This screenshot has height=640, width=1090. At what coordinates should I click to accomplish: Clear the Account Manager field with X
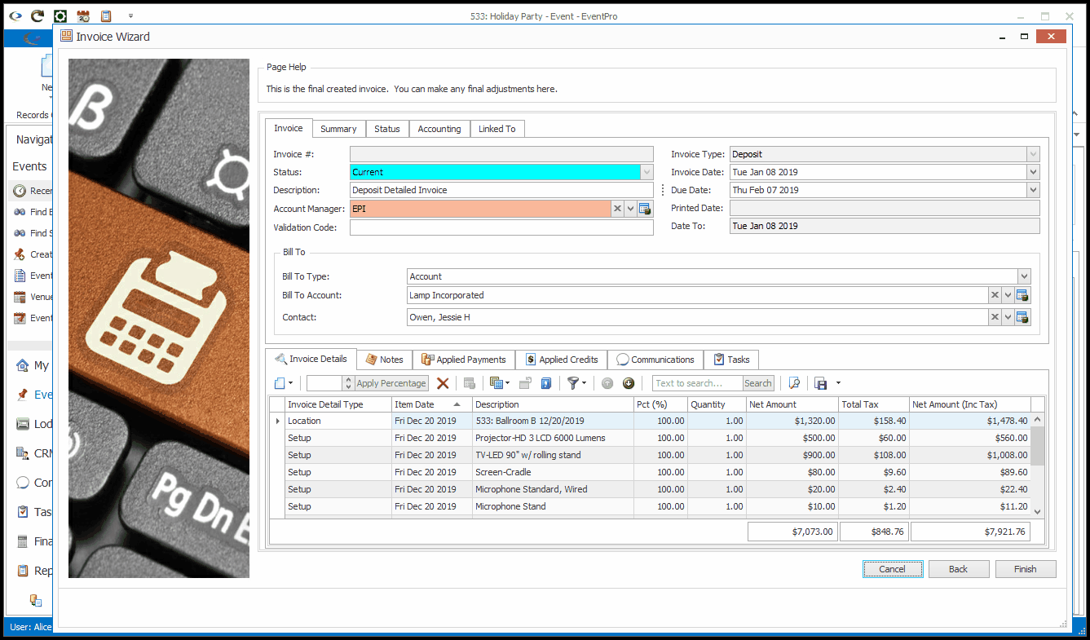point(618,209)
